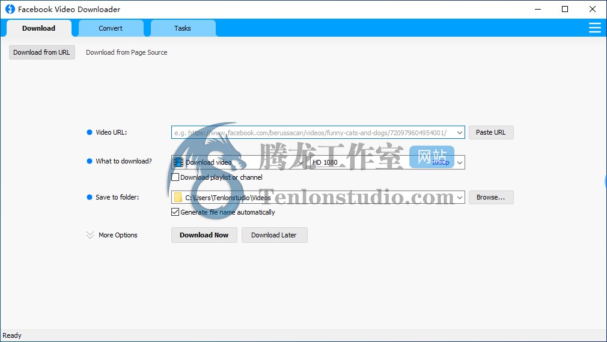Click the Paste URL button
This screenshot has height=342, width=607.
[491, 132]
